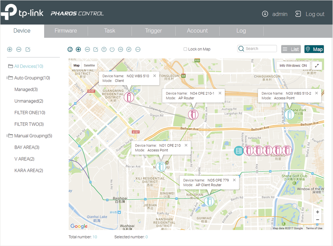Screen dimensions: 333x246
Task: Close the NO3 WBS 510-2 info window
Action: tap(316, 93)
